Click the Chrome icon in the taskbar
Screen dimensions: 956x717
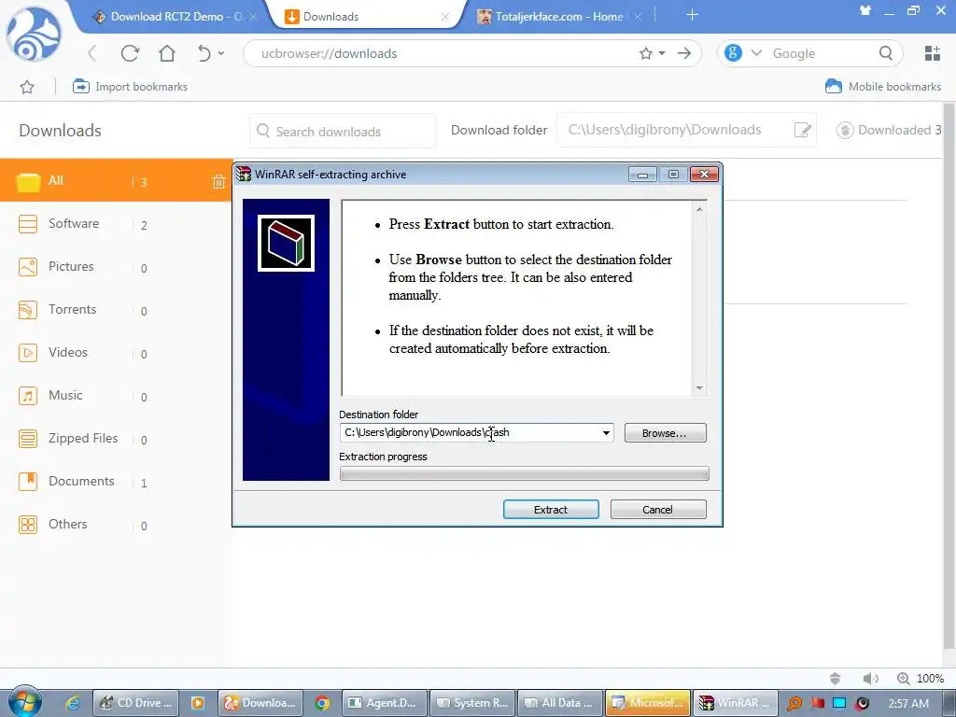(x=322, y=703)
